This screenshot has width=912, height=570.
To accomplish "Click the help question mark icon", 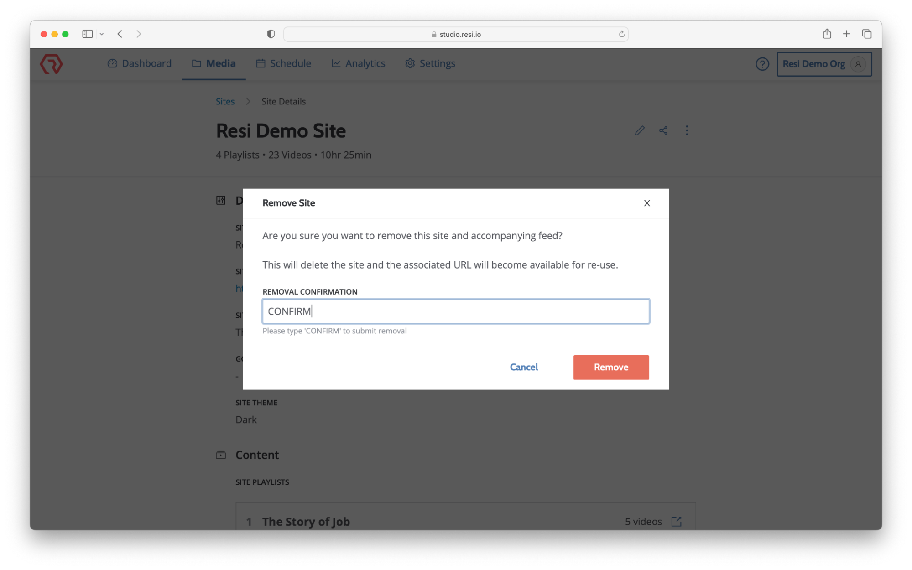I will click(x=762, y=64).
